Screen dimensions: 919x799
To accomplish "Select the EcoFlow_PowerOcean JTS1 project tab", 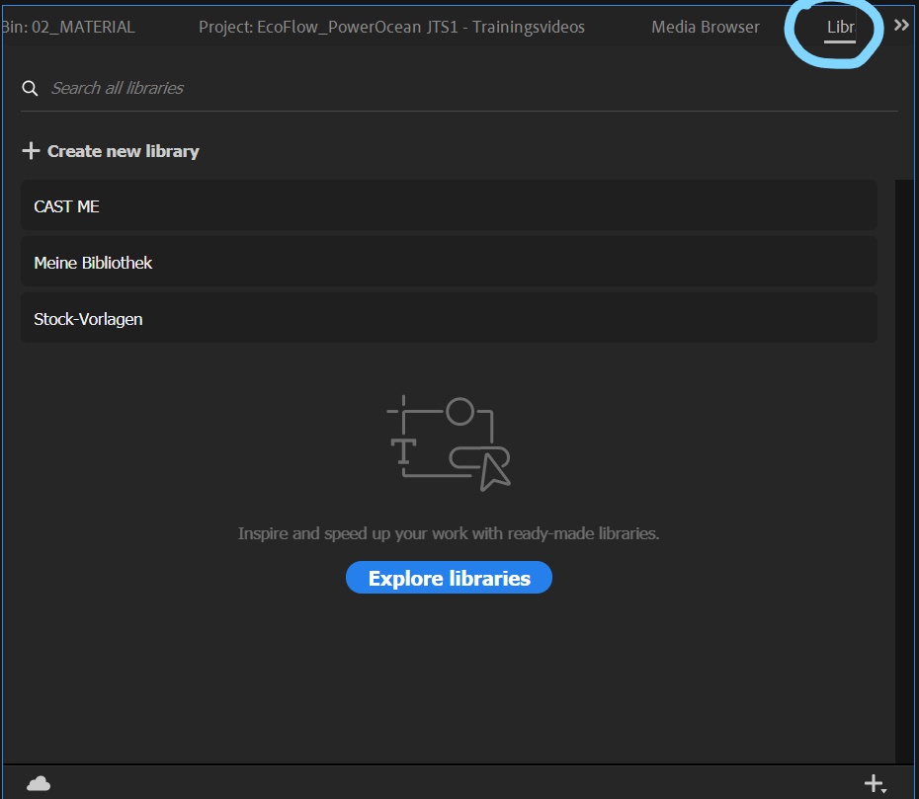I will (390, 27).
